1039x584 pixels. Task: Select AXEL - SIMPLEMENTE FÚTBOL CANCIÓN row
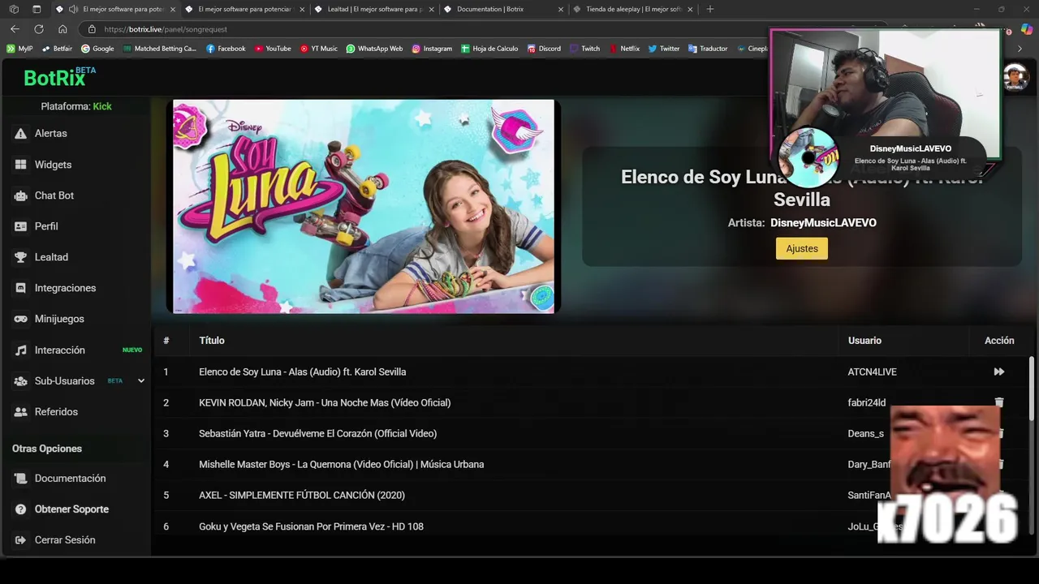302,496
